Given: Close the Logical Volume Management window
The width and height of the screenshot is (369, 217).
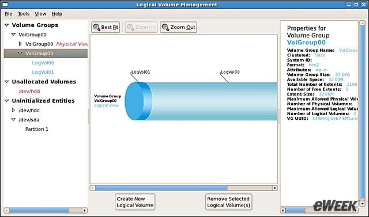Looking at the screenshot, I should tap(363, 5).
